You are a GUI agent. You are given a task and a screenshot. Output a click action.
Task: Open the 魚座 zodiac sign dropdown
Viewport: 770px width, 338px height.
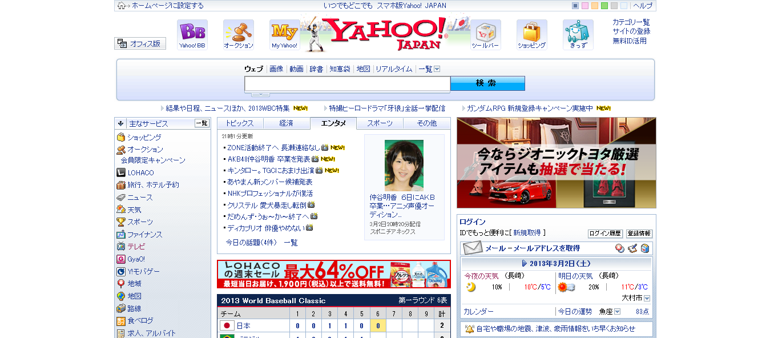(617, 312)
